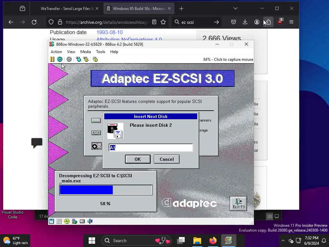Click the site padlock security icon

tap(60, 22)
